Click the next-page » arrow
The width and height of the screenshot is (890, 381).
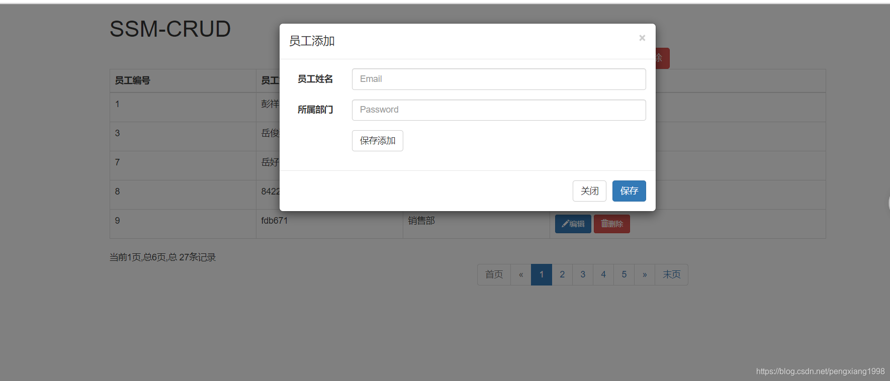(645, 274)
